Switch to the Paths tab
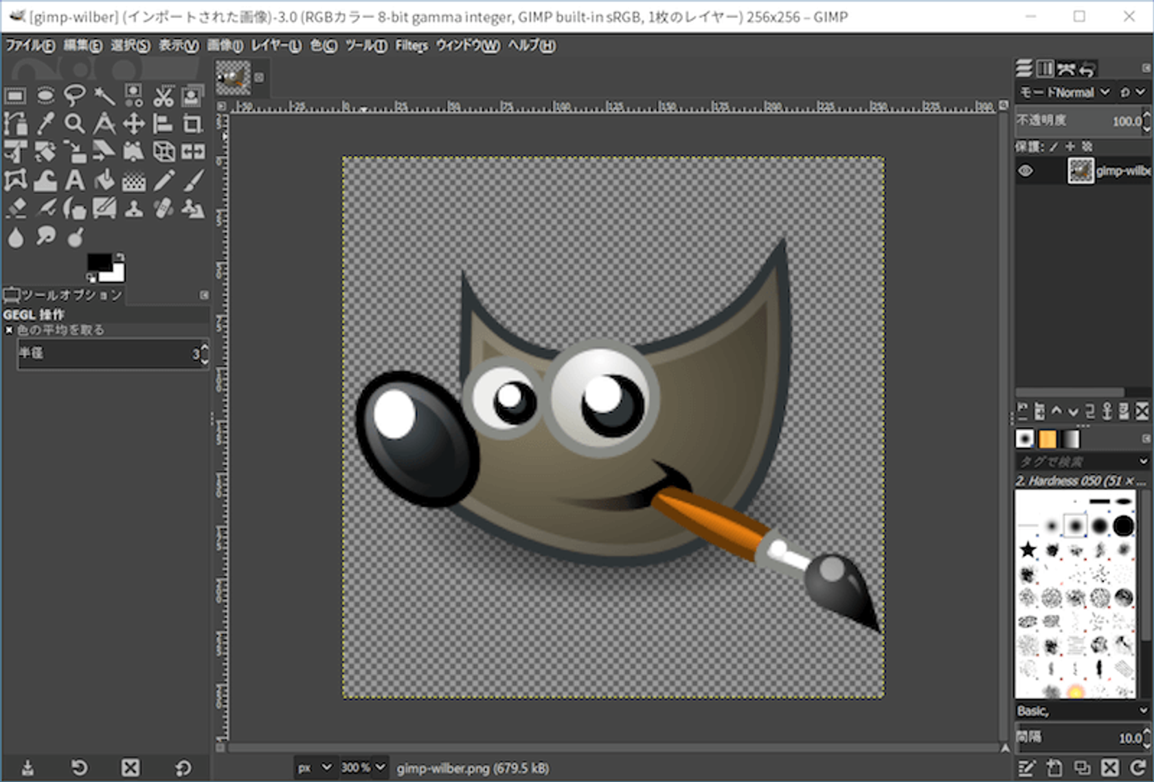 1066,68
